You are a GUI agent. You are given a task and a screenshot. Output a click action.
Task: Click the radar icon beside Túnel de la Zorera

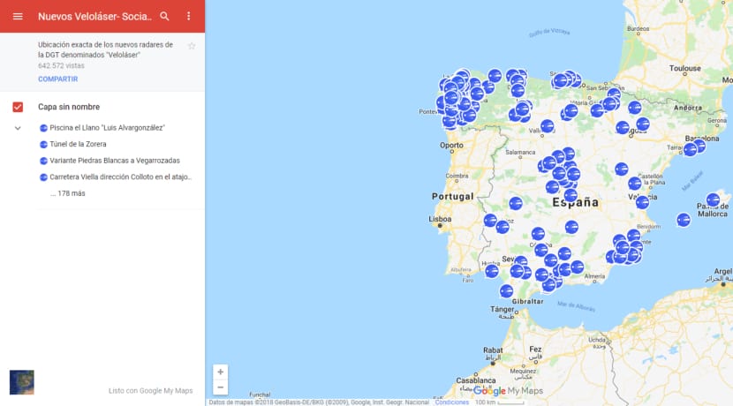tap(44, 144)
